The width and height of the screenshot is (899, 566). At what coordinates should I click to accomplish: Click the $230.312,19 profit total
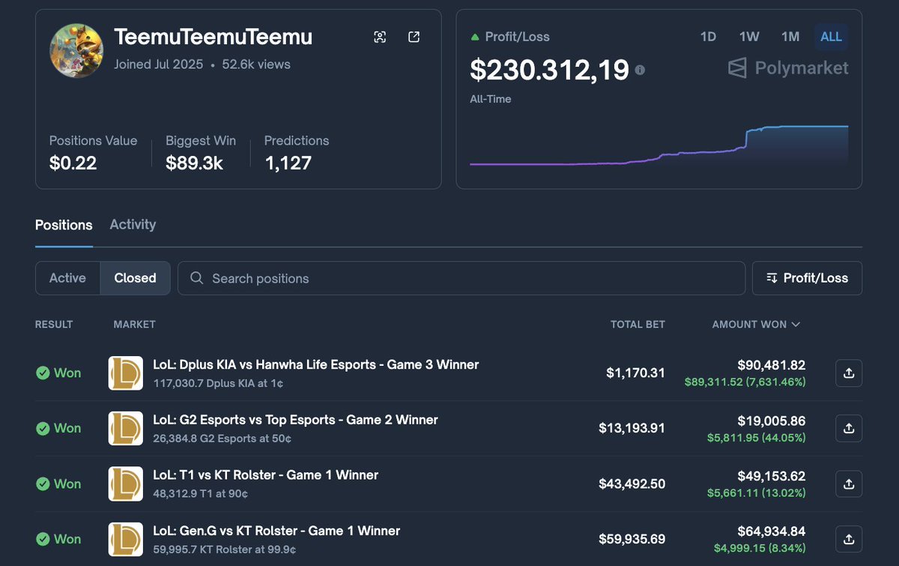[549, 70]
